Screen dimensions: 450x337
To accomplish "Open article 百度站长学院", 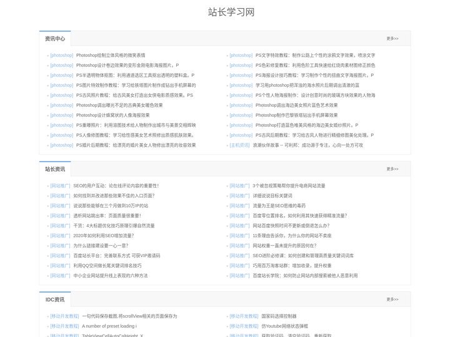I will click(305, 276).
